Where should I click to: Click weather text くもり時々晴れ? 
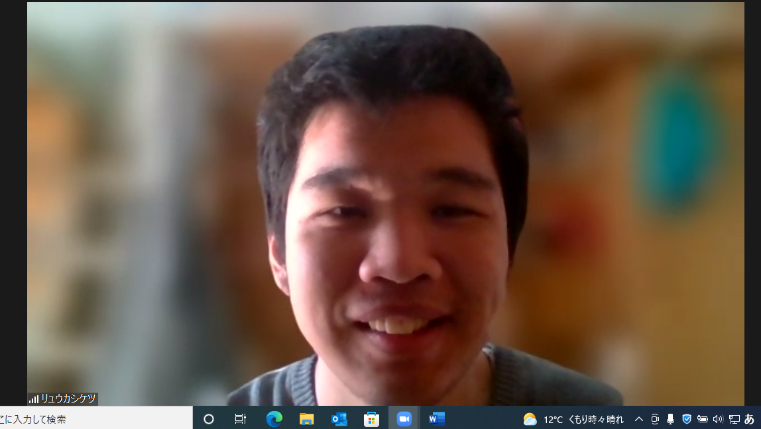[596, 420]
